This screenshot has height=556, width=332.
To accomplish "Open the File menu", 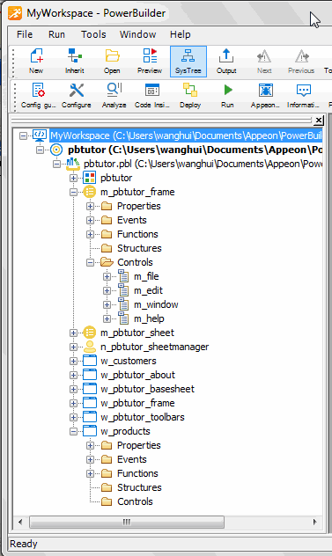I will coord(25,34).
